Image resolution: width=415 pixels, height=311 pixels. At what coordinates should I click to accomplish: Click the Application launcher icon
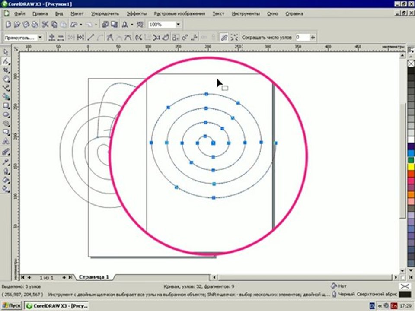(124, 25)
